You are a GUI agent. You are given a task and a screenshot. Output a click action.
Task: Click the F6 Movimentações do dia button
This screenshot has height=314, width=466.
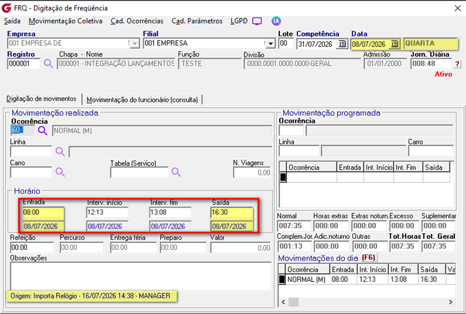tap(368, 257)
